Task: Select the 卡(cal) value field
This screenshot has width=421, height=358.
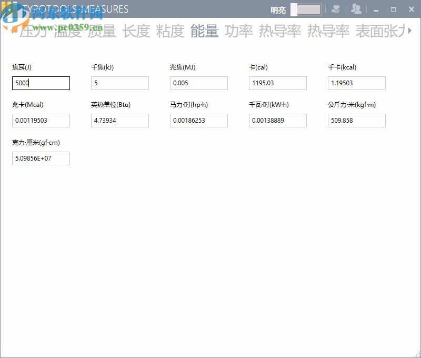Action: (x=277, y=83)
